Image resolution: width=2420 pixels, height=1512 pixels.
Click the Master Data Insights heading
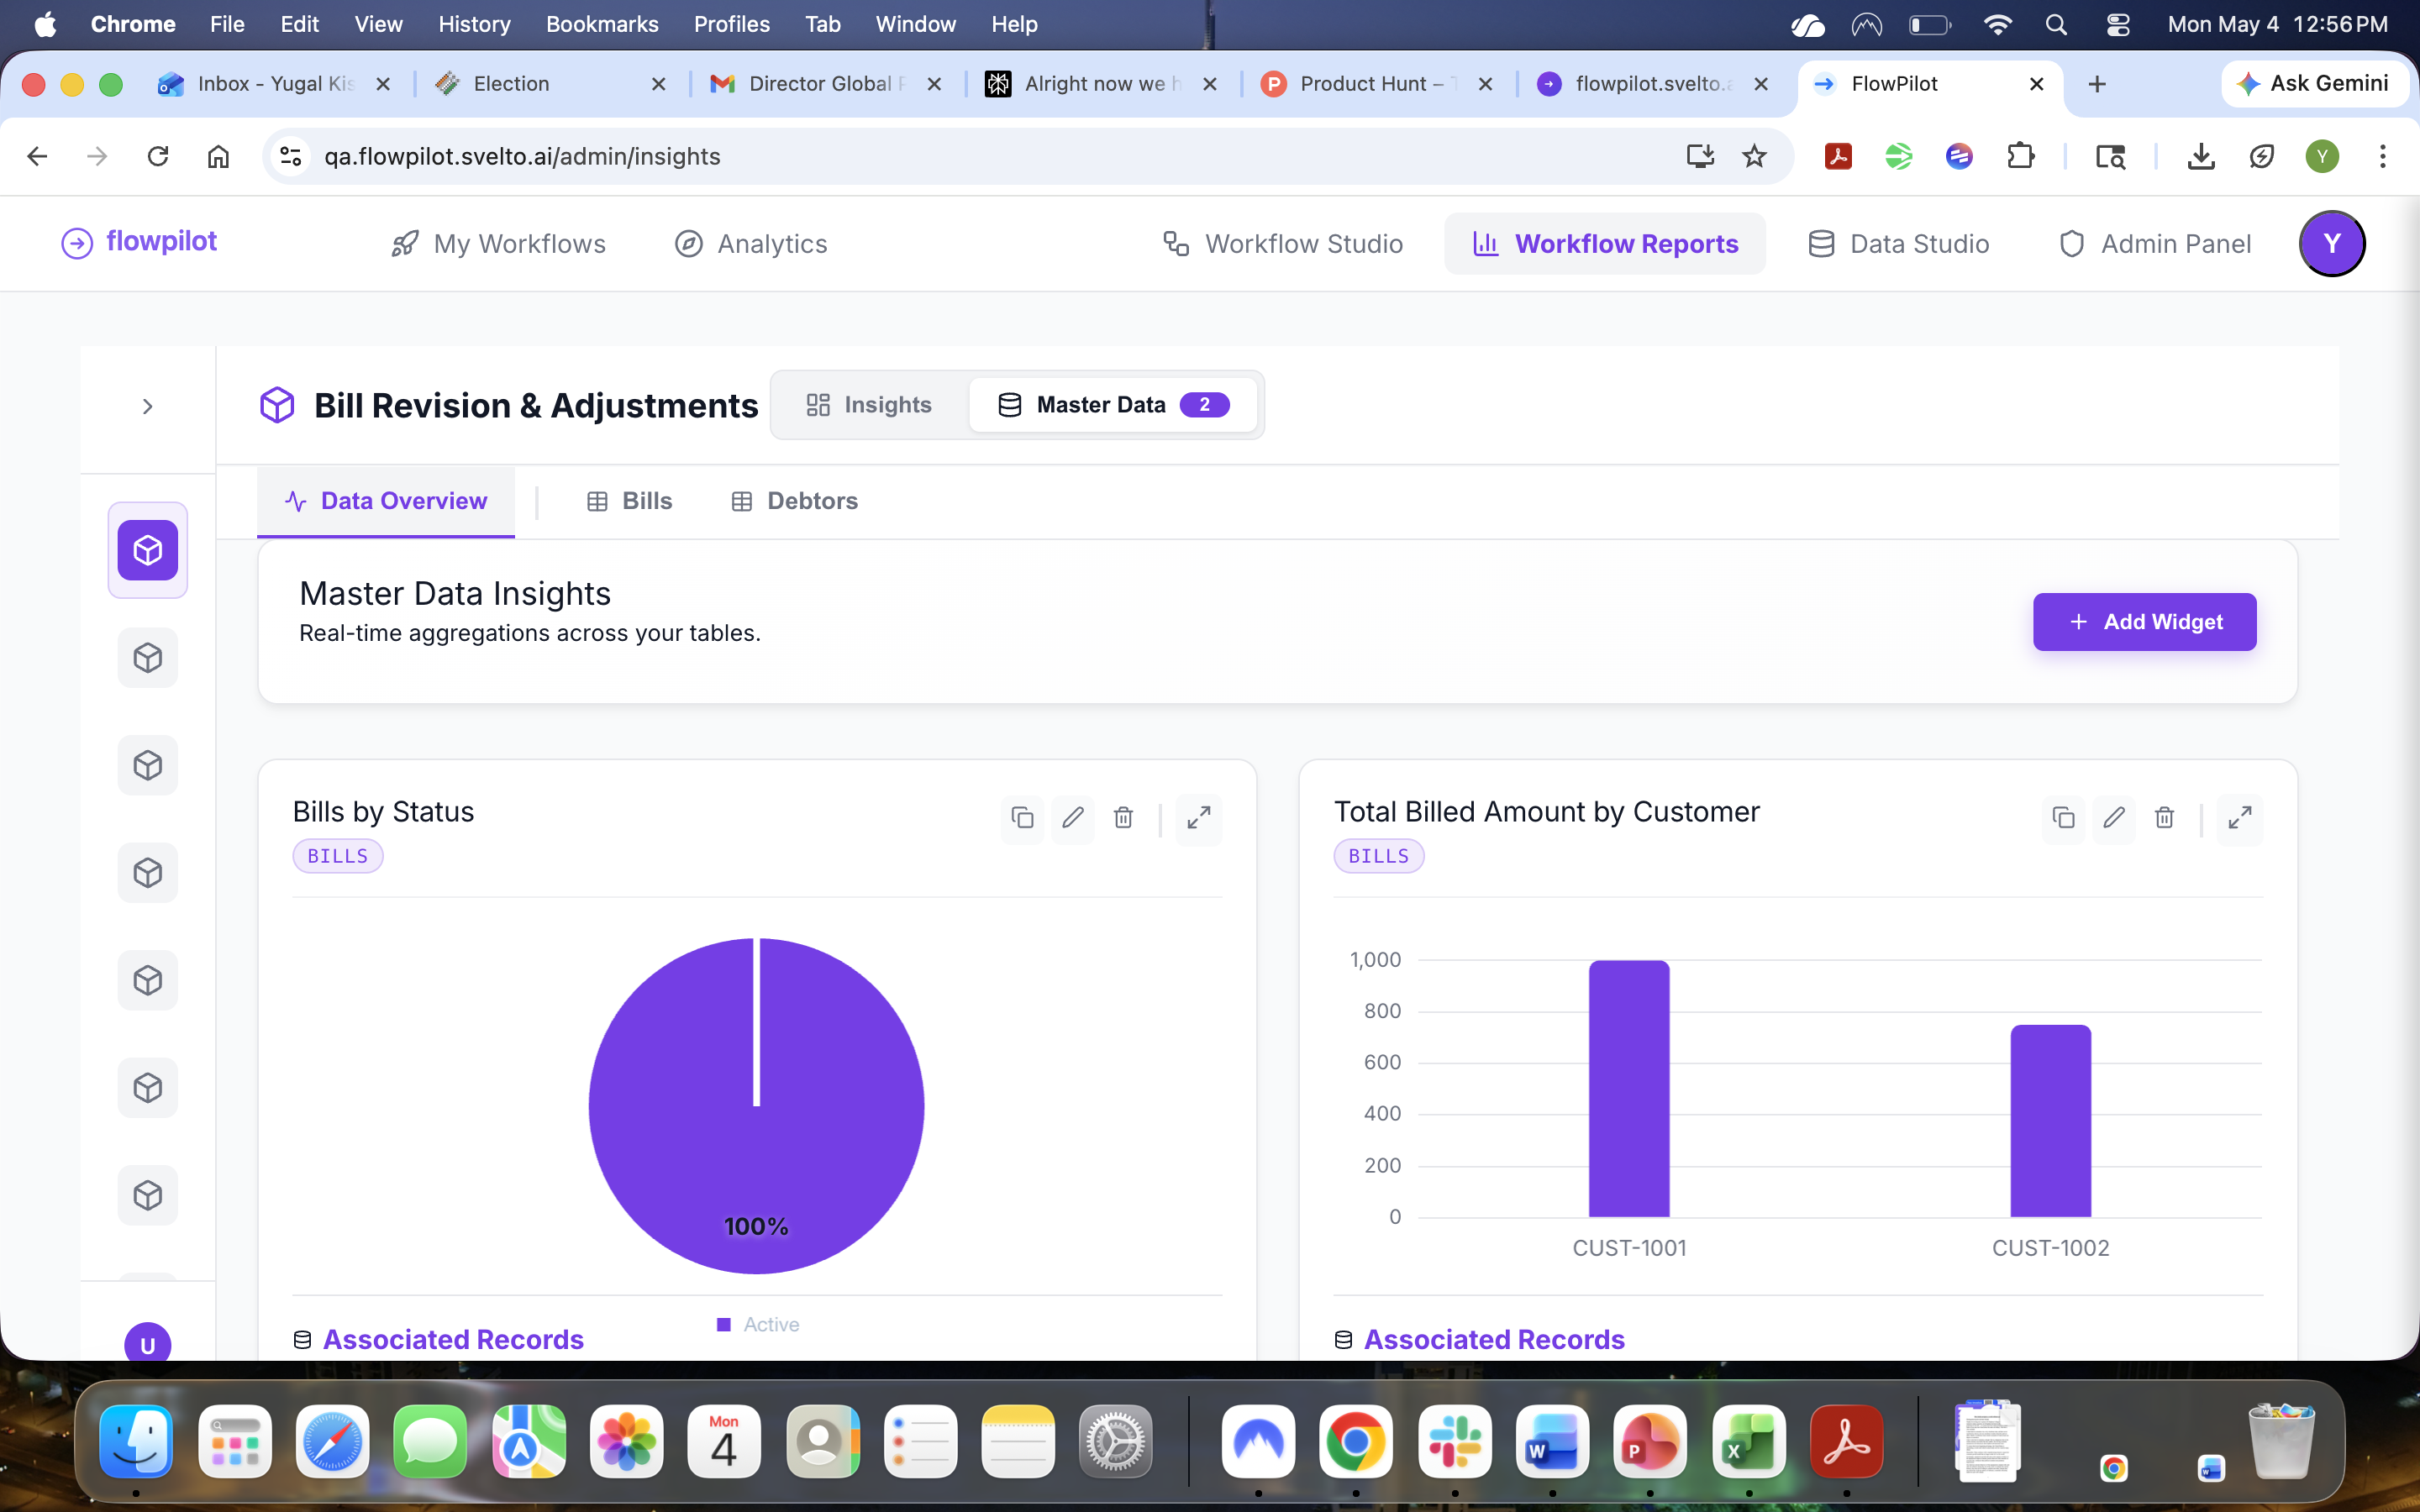(x=455, y=594)
